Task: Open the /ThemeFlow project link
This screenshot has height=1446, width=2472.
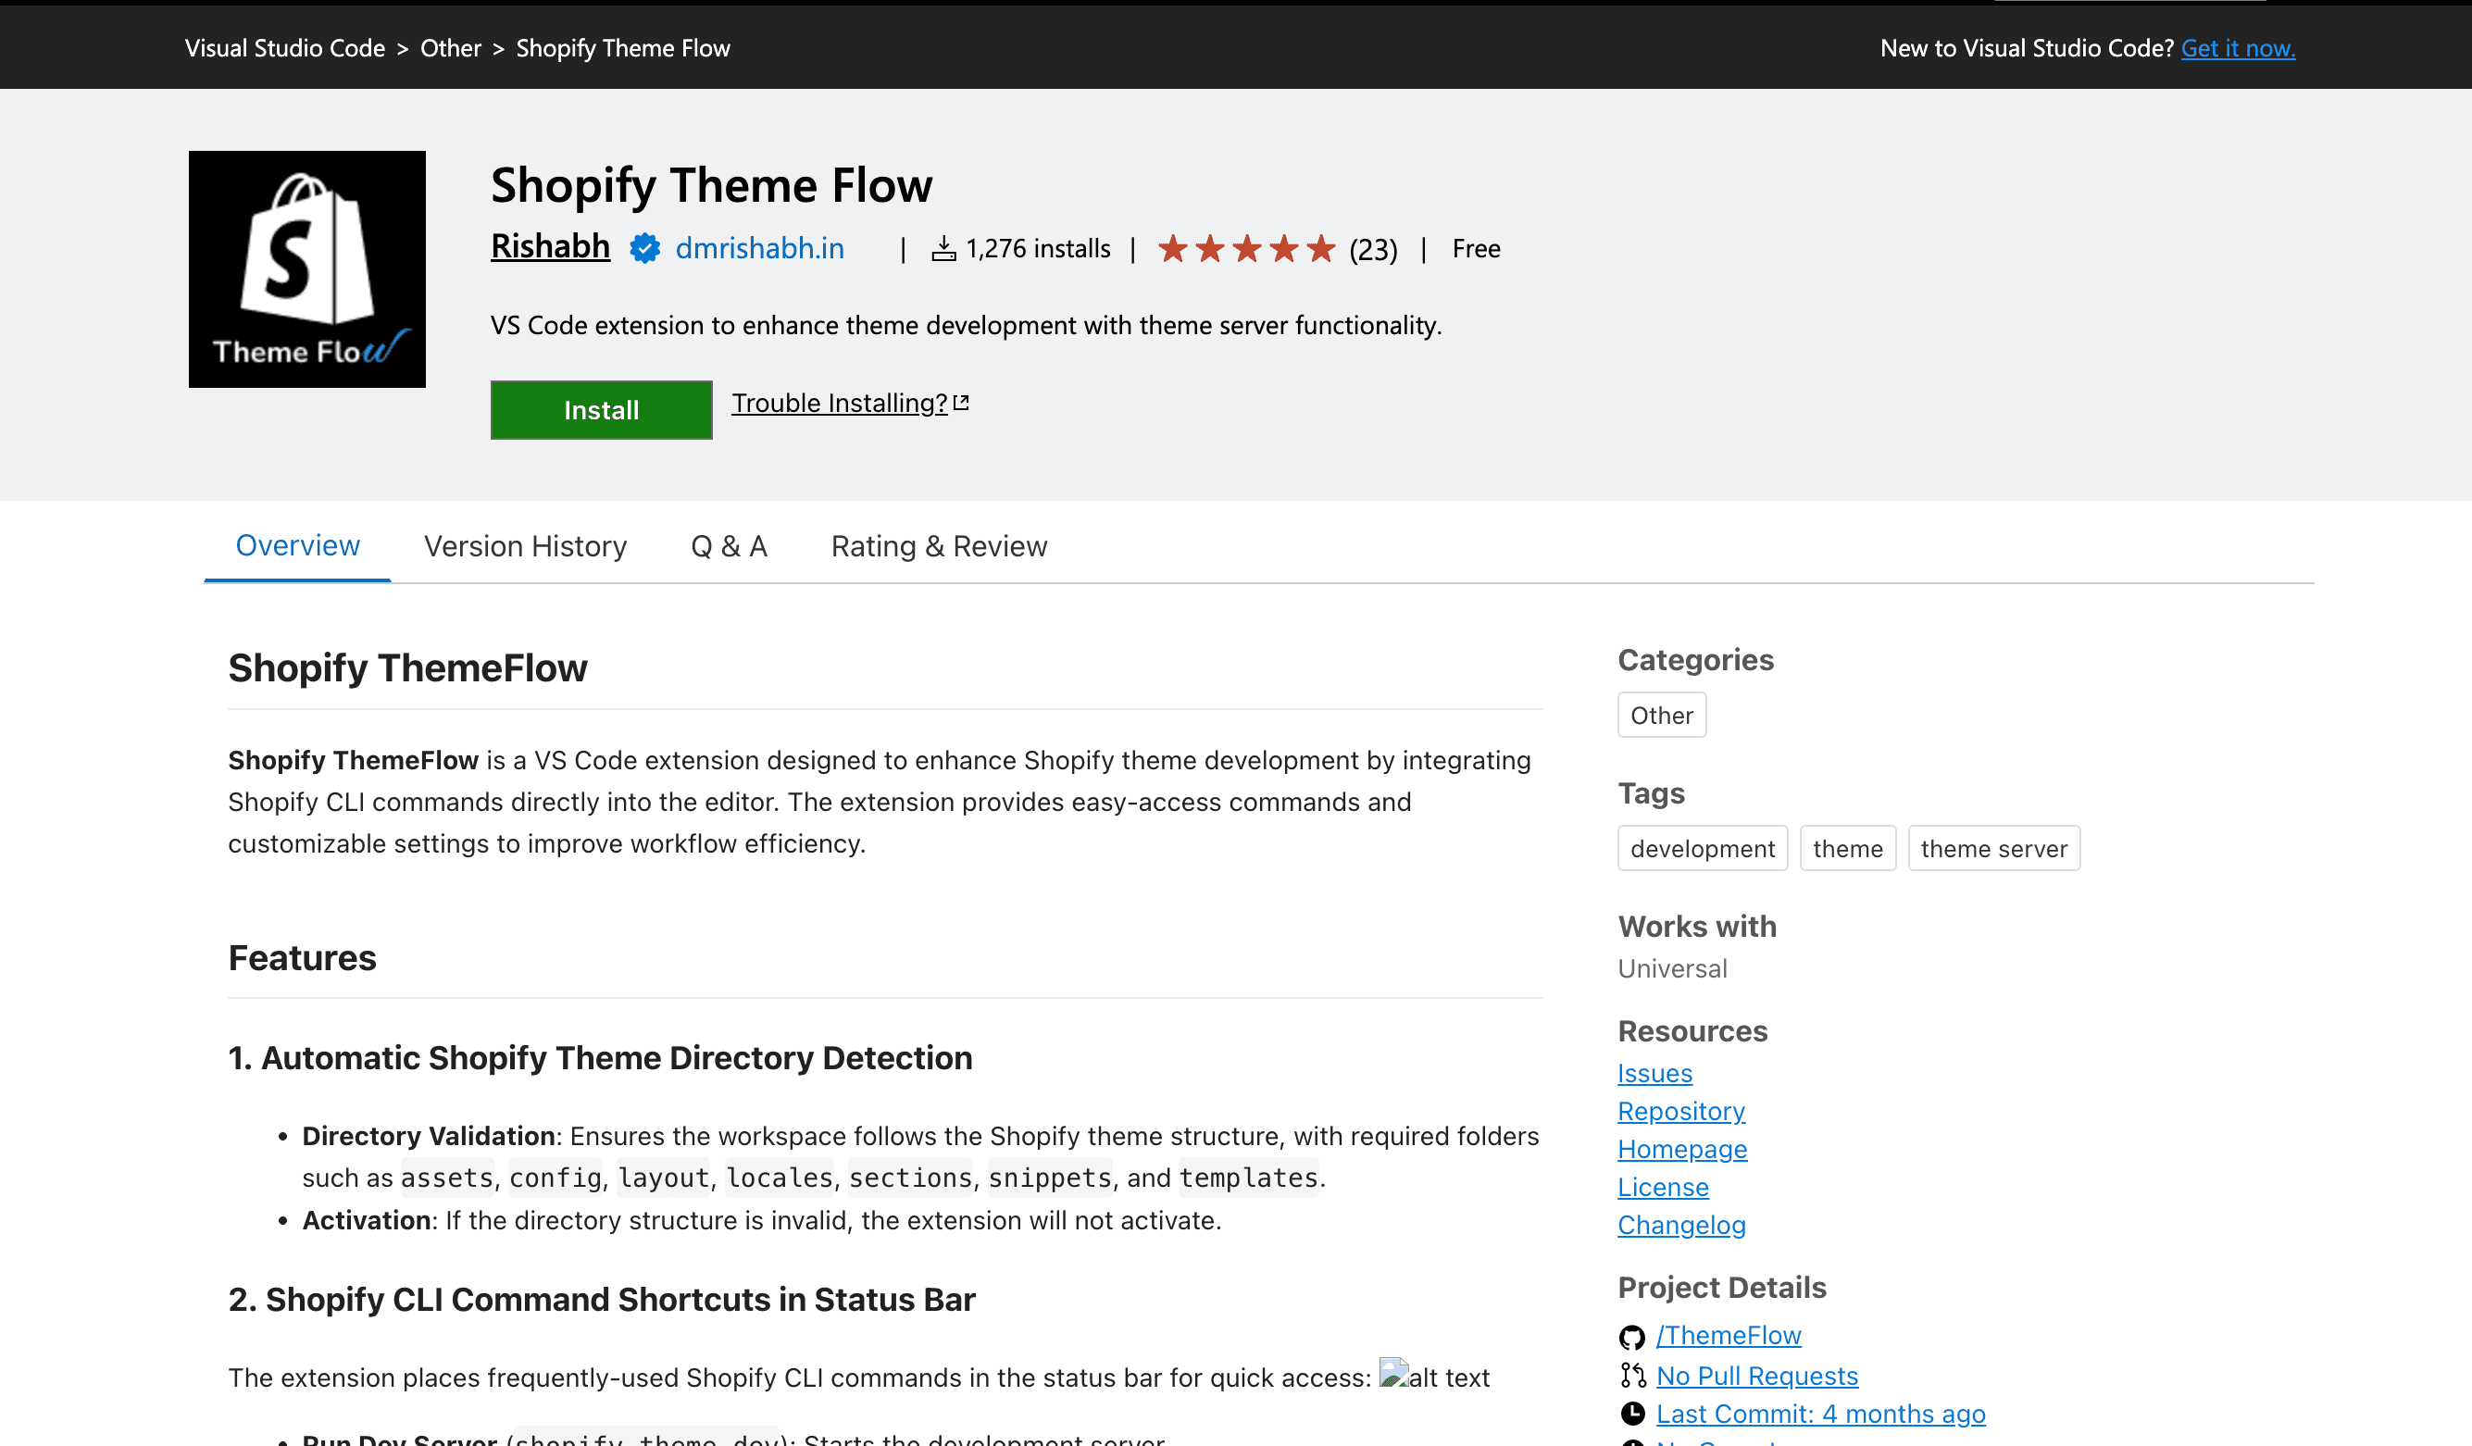Action: 1729,1335
